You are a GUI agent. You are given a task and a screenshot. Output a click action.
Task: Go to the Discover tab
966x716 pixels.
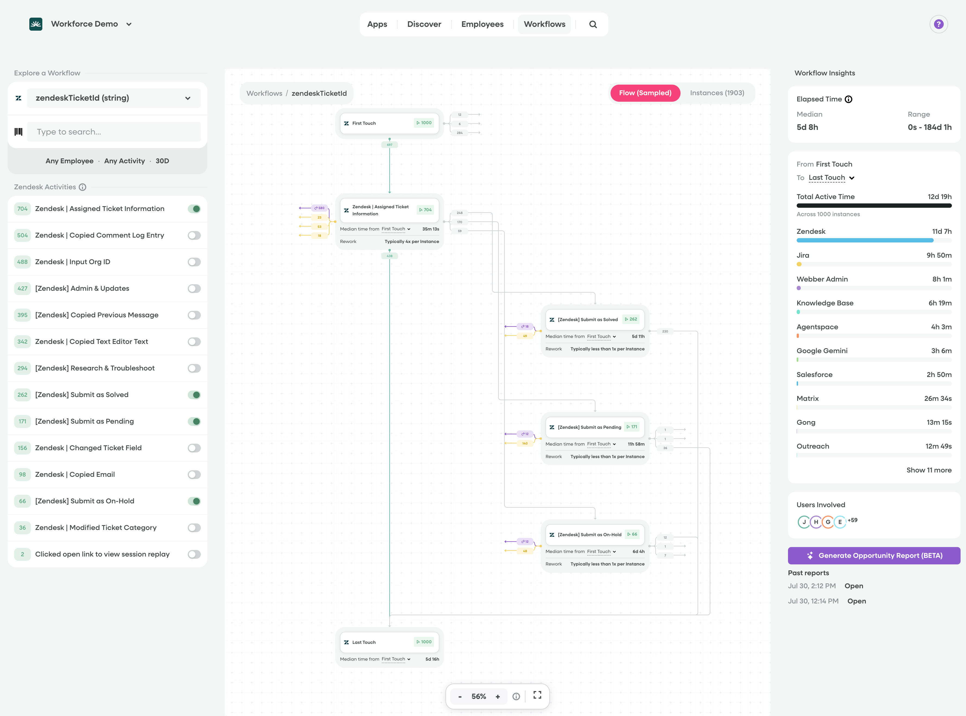[424, 24]
